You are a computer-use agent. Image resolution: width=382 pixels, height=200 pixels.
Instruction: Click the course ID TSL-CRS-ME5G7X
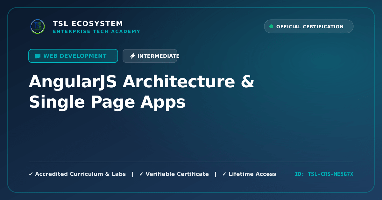point(324,174)
